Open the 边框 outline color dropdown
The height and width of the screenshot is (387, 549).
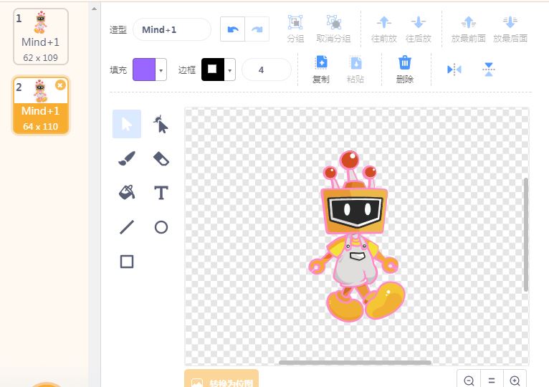[229, 70]
